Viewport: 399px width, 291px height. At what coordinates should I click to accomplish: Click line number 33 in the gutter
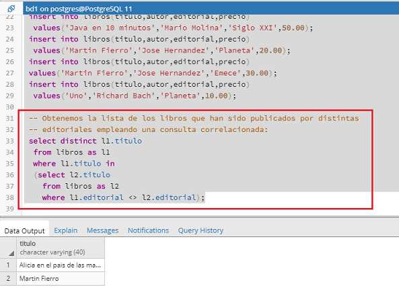tap(9, 141)
